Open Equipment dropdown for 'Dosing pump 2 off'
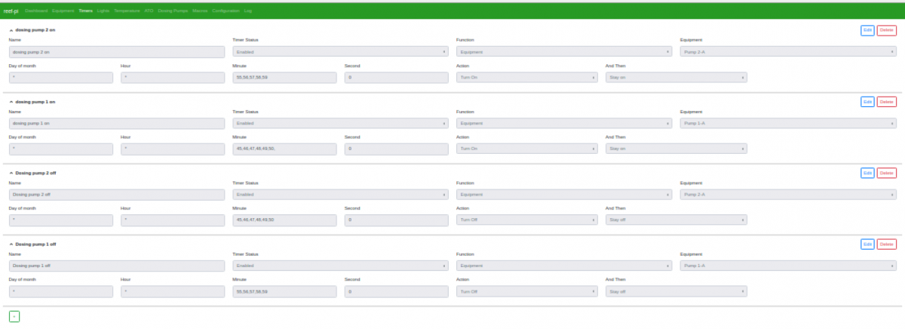The image size is (905, 329). coord(788,195)
